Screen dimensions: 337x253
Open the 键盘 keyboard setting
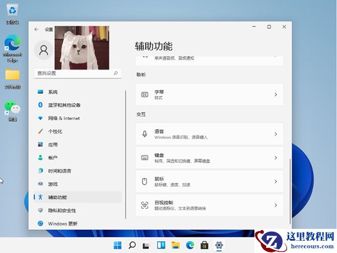[210, 158]
